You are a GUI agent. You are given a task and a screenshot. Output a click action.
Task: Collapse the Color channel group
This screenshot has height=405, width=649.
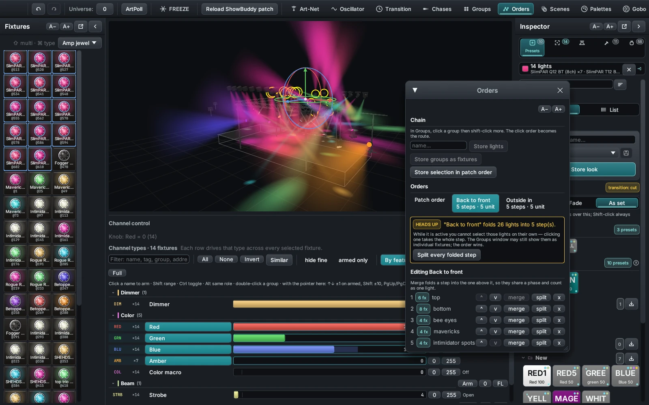(113, 315)
